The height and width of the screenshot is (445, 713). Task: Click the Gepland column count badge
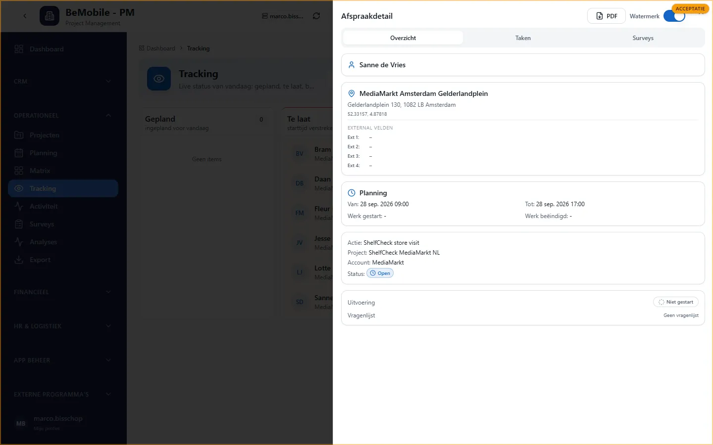[261, 119]
